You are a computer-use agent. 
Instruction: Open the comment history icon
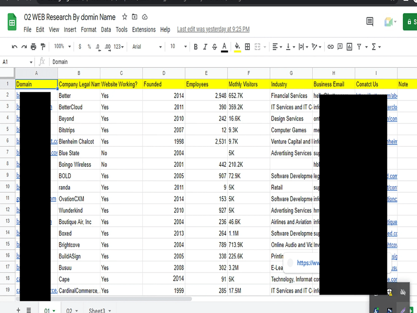(369, 22)
